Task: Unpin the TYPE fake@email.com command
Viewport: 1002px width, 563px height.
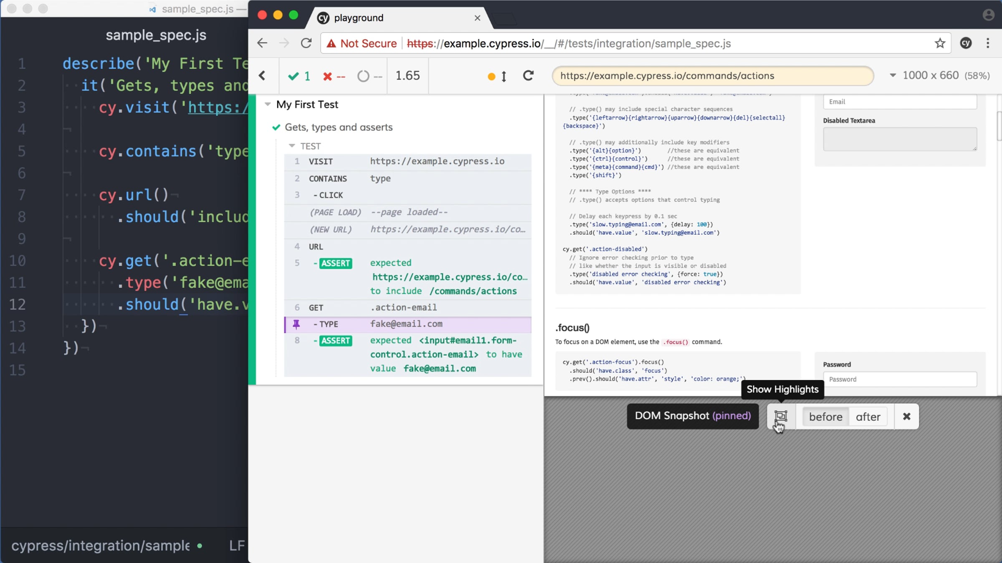Action: click(296, 324)
